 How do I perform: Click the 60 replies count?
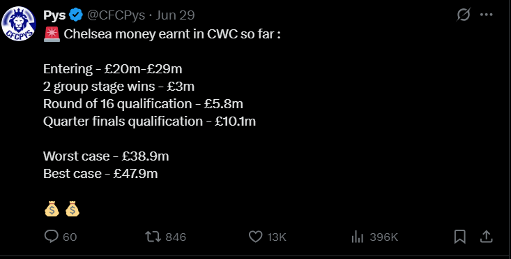point(70,237)
